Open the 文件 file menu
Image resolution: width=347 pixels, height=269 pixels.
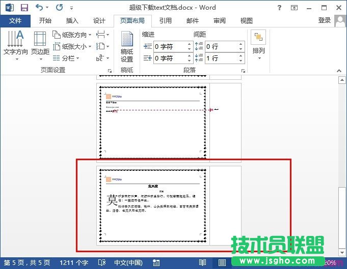pyautogui.click(x=15, y=21)
